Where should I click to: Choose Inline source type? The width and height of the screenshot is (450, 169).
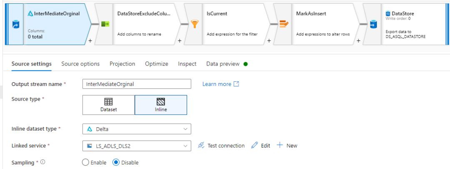[161, 105]
